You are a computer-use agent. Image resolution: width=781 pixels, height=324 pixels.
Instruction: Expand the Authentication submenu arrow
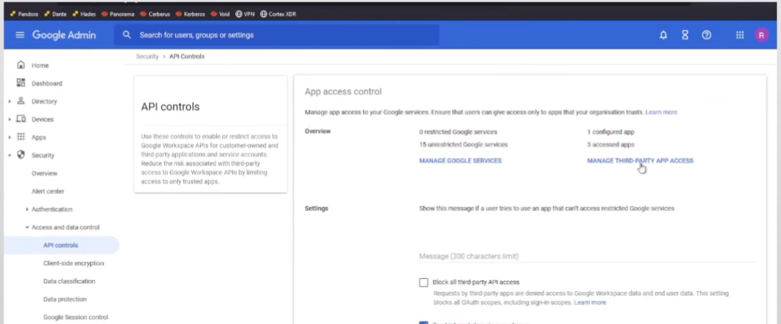click(27, 209)
